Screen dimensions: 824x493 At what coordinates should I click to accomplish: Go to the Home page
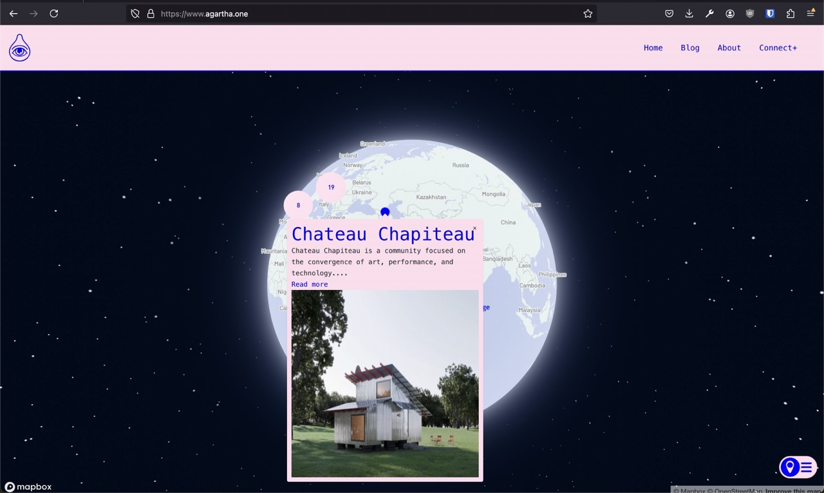[653, 48]
